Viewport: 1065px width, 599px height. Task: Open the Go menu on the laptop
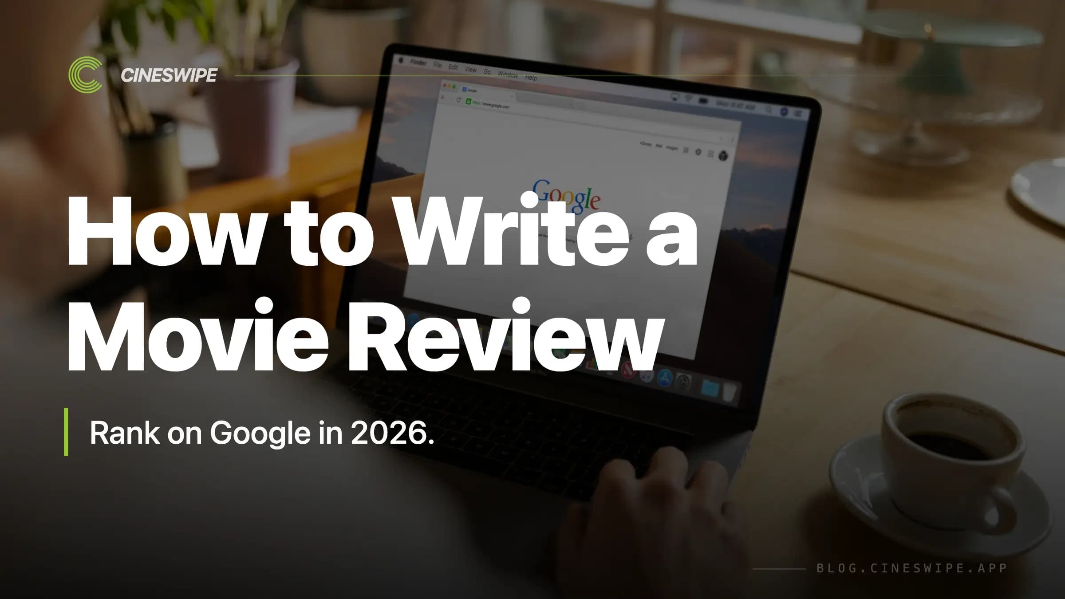tap(487, 71)
